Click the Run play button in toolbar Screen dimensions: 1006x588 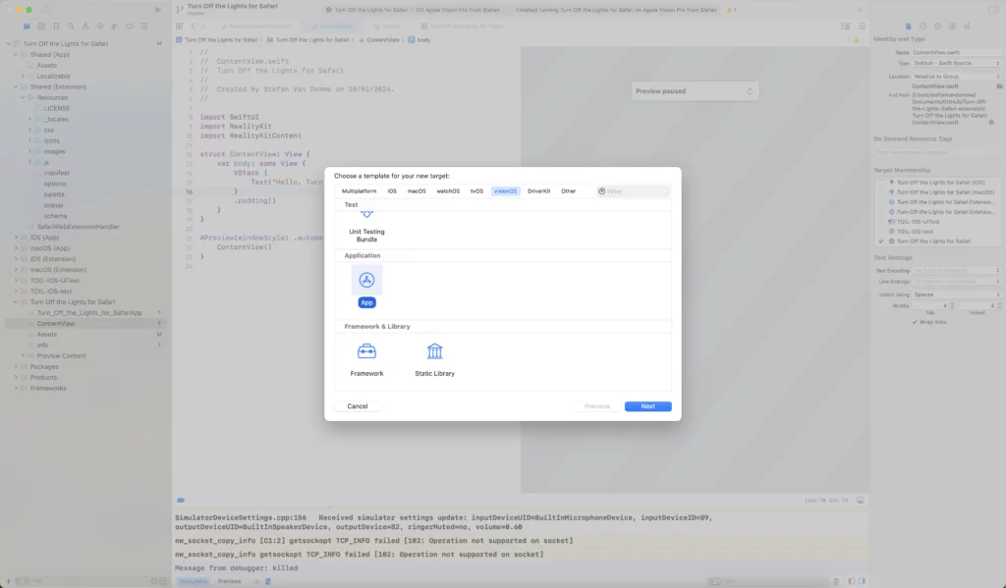pyautogui.click(x=158, y=10)
